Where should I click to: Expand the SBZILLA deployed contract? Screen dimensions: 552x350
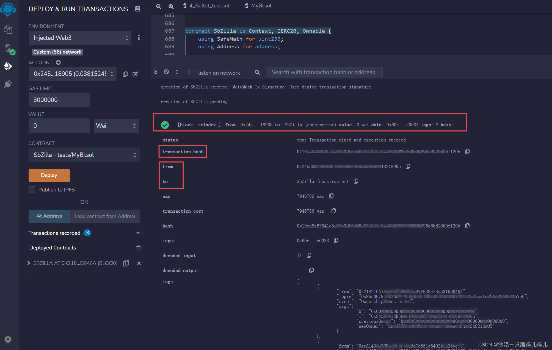[29, 263]
